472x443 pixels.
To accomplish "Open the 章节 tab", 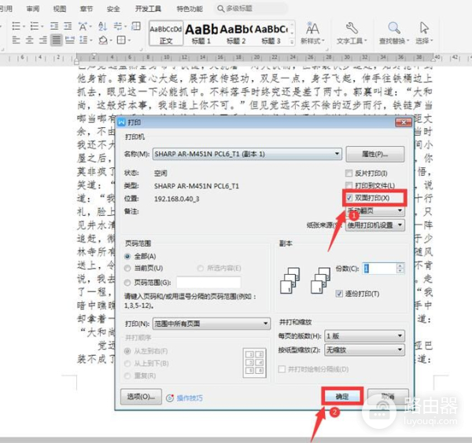I will click(x=87, y=9).
